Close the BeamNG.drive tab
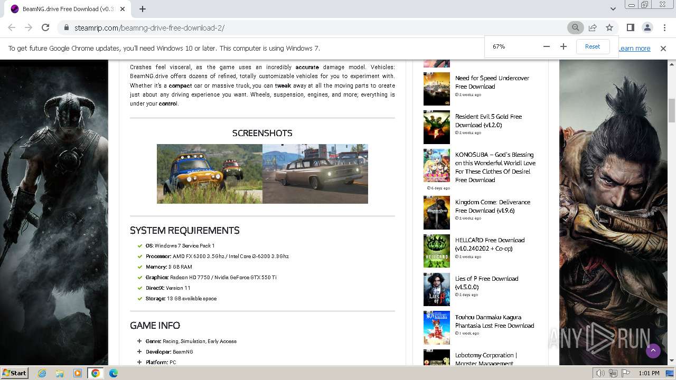Viewport: 676px width, 380px height. click(x=123, y=9)
